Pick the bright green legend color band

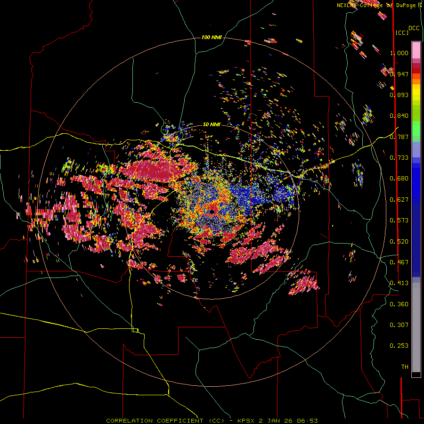tap(416, 129)
